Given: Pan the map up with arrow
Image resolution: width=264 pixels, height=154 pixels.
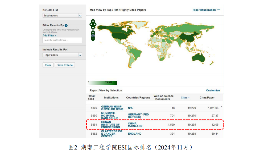Looking at the screenshot, I should pos(93,21).
